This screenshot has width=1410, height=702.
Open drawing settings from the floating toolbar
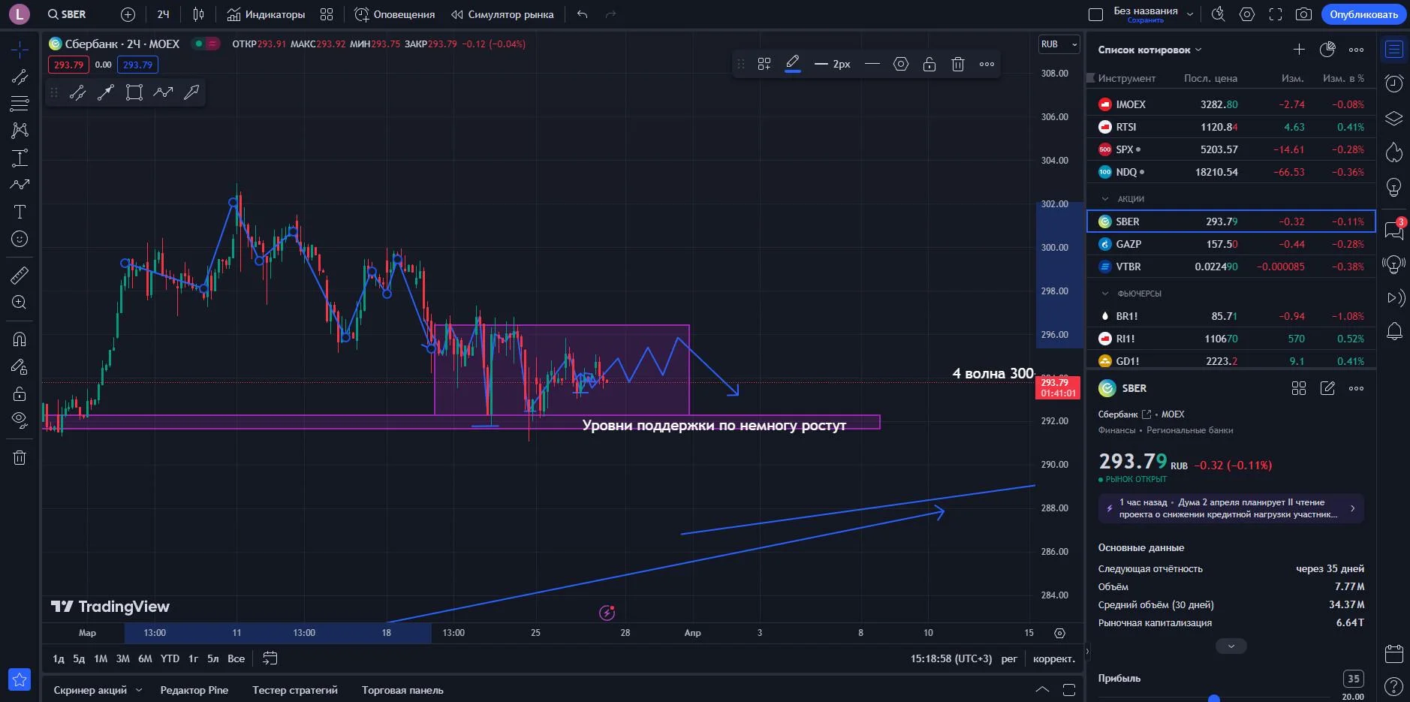(901, 65)
